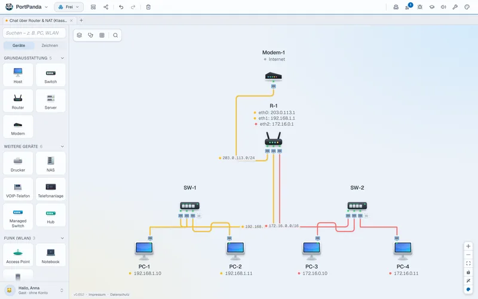Select the Modem-1 device on the canvas

click(x=274, y=77)
